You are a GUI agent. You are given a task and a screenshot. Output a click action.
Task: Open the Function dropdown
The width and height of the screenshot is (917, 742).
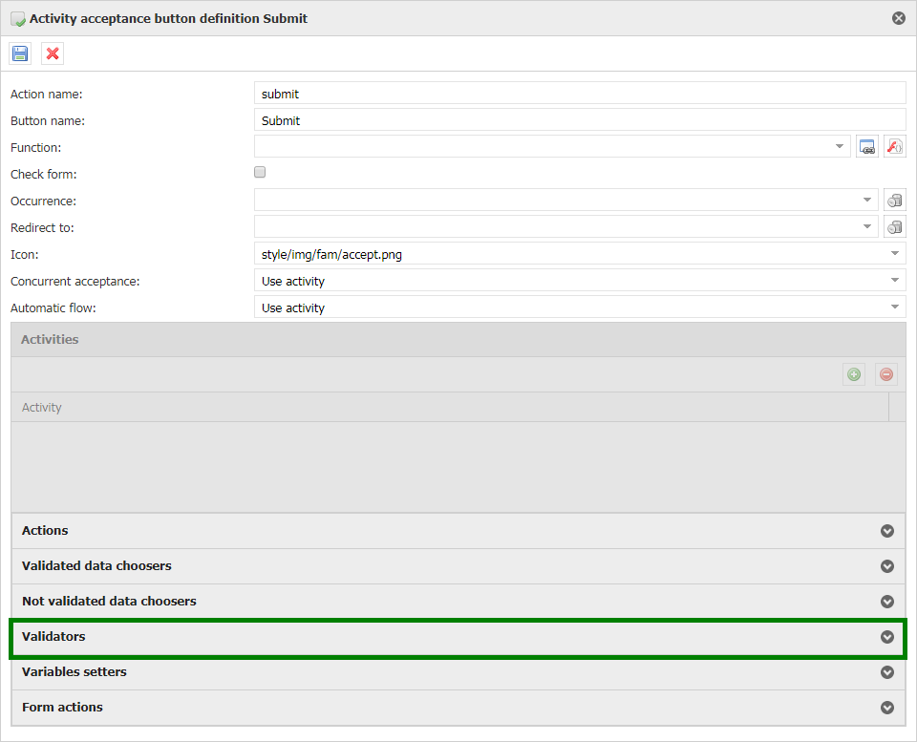point(840,146)
